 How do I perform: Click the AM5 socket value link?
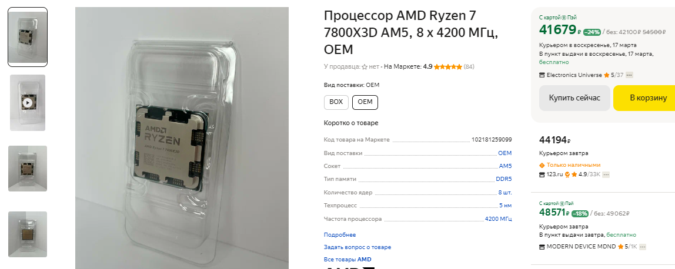(505, 166)
